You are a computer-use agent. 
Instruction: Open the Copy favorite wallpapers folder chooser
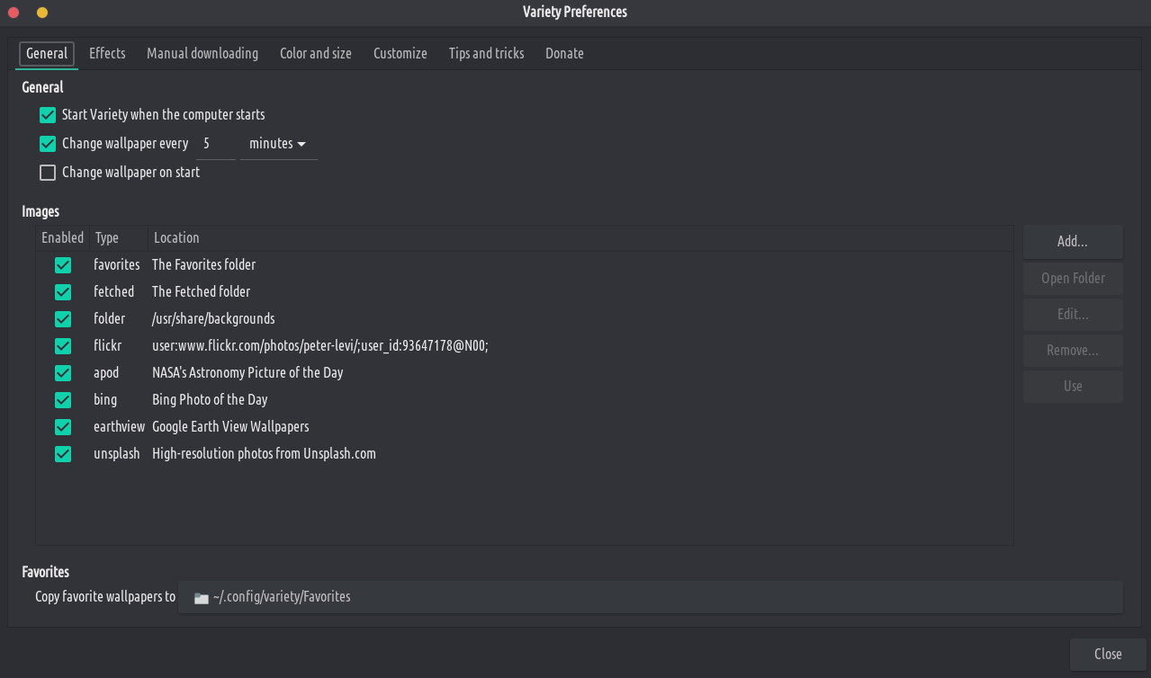point(650,597)
